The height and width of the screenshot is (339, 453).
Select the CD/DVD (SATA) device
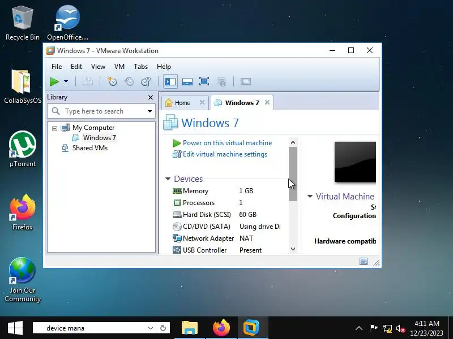tap(227, 227)
